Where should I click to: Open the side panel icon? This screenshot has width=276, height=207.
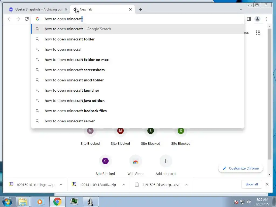(249, 19)
